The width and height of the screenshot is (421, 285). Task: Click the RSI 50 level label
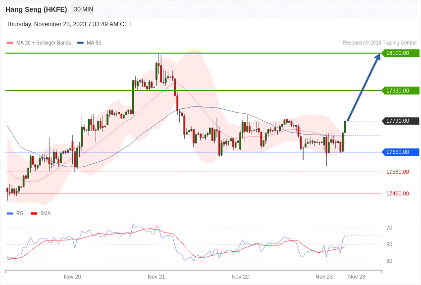[x=389, y=244]
